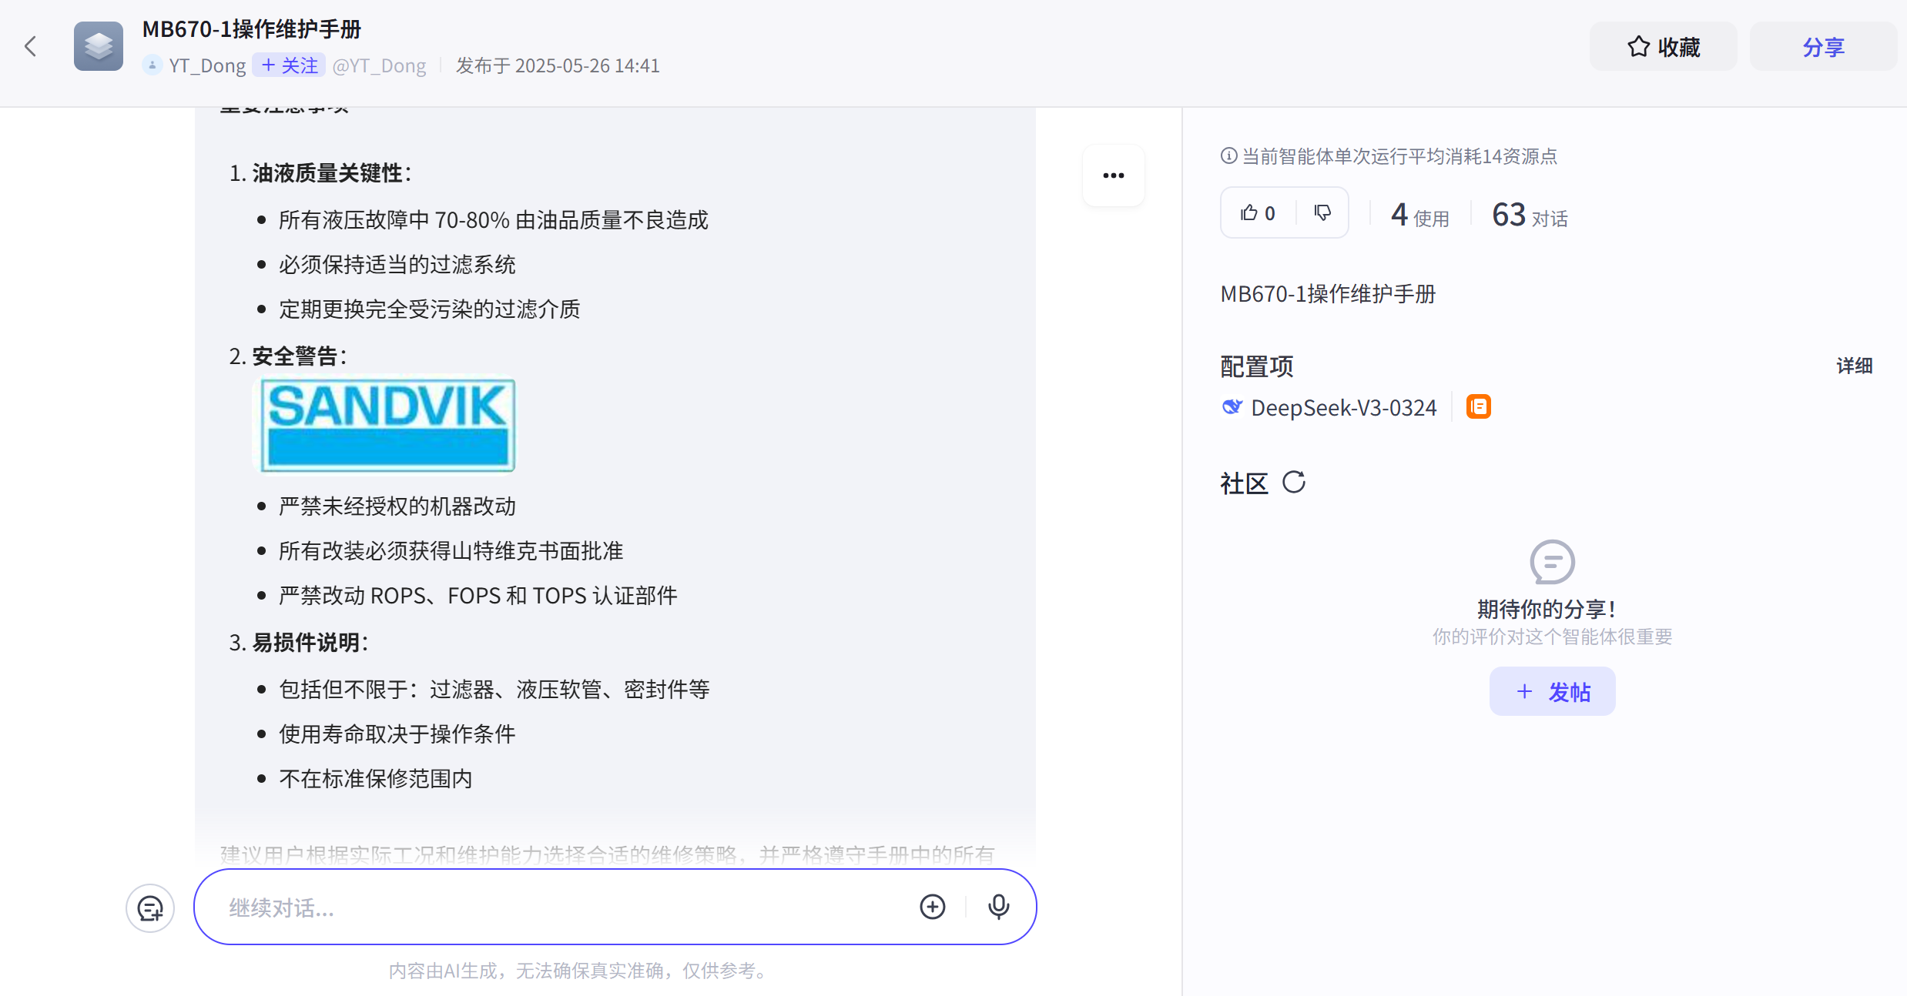Open the MB670-1 agent avatar icon

99,46
